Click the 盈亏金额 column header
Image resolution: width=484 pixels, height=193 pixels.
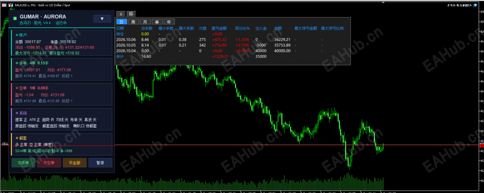(x=219, y=29)
